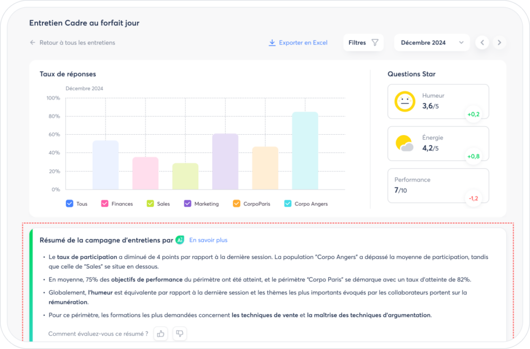Open the Performance 7/10 card
This screenshot has height=349, width=530.
point(438,186)
